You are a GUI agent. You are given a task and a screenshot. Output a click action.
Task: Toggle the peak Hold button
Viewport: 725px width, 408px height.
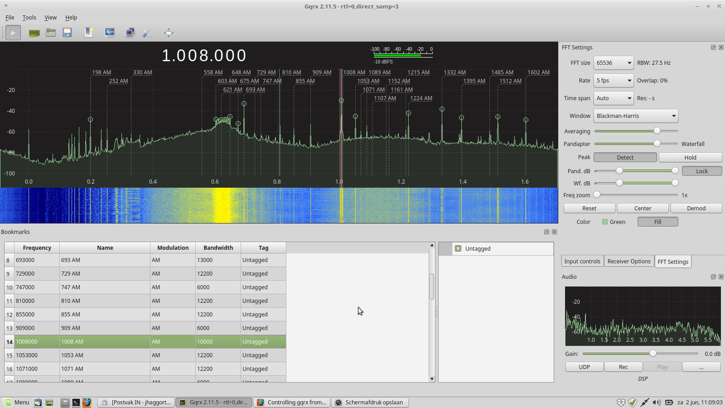point(690,157)
